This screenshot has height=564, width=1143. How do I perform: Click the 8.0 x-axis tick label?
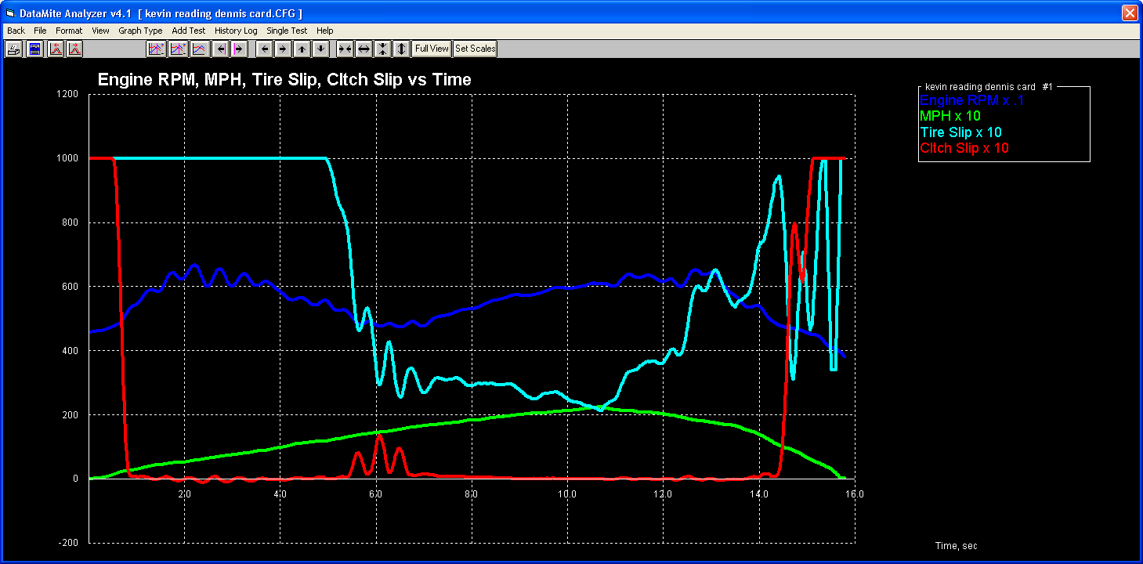click(472, 493)
